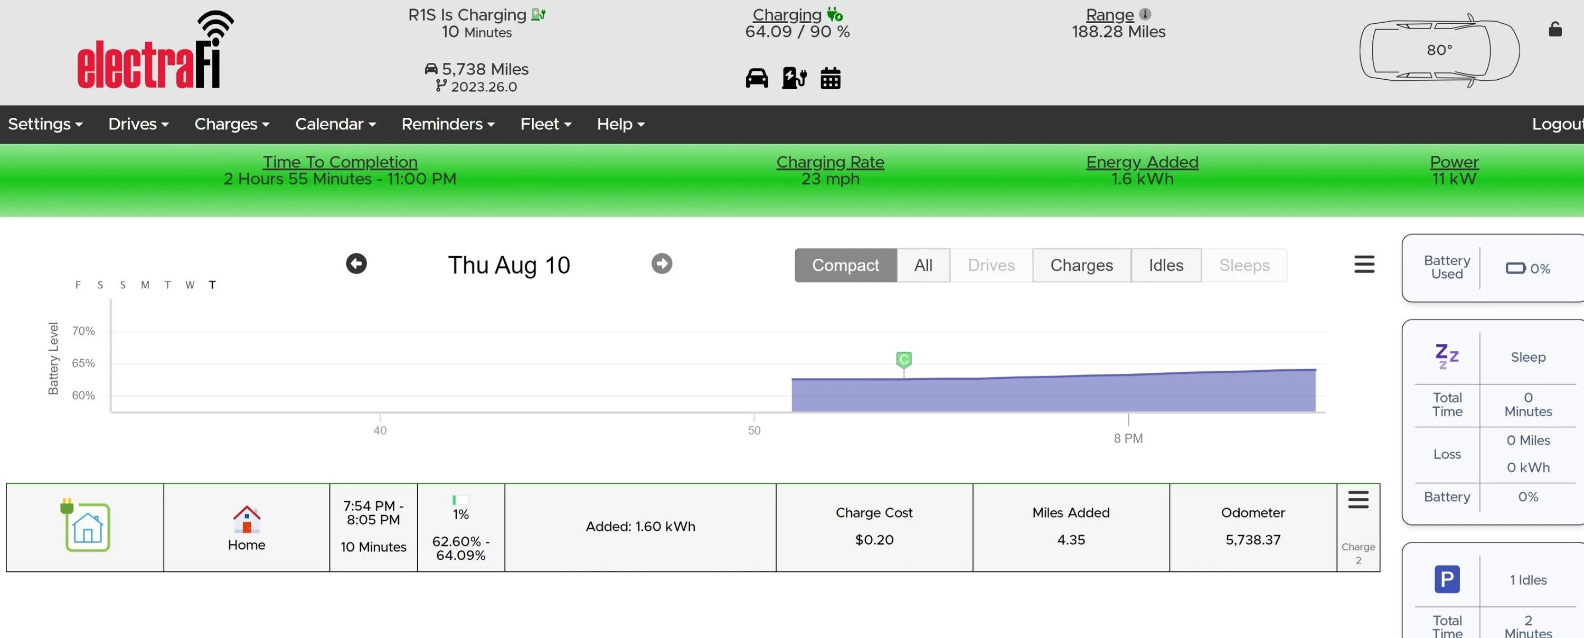
Task: Click the 62.60% - 64.09% battery range text
Action: (460, 548)
